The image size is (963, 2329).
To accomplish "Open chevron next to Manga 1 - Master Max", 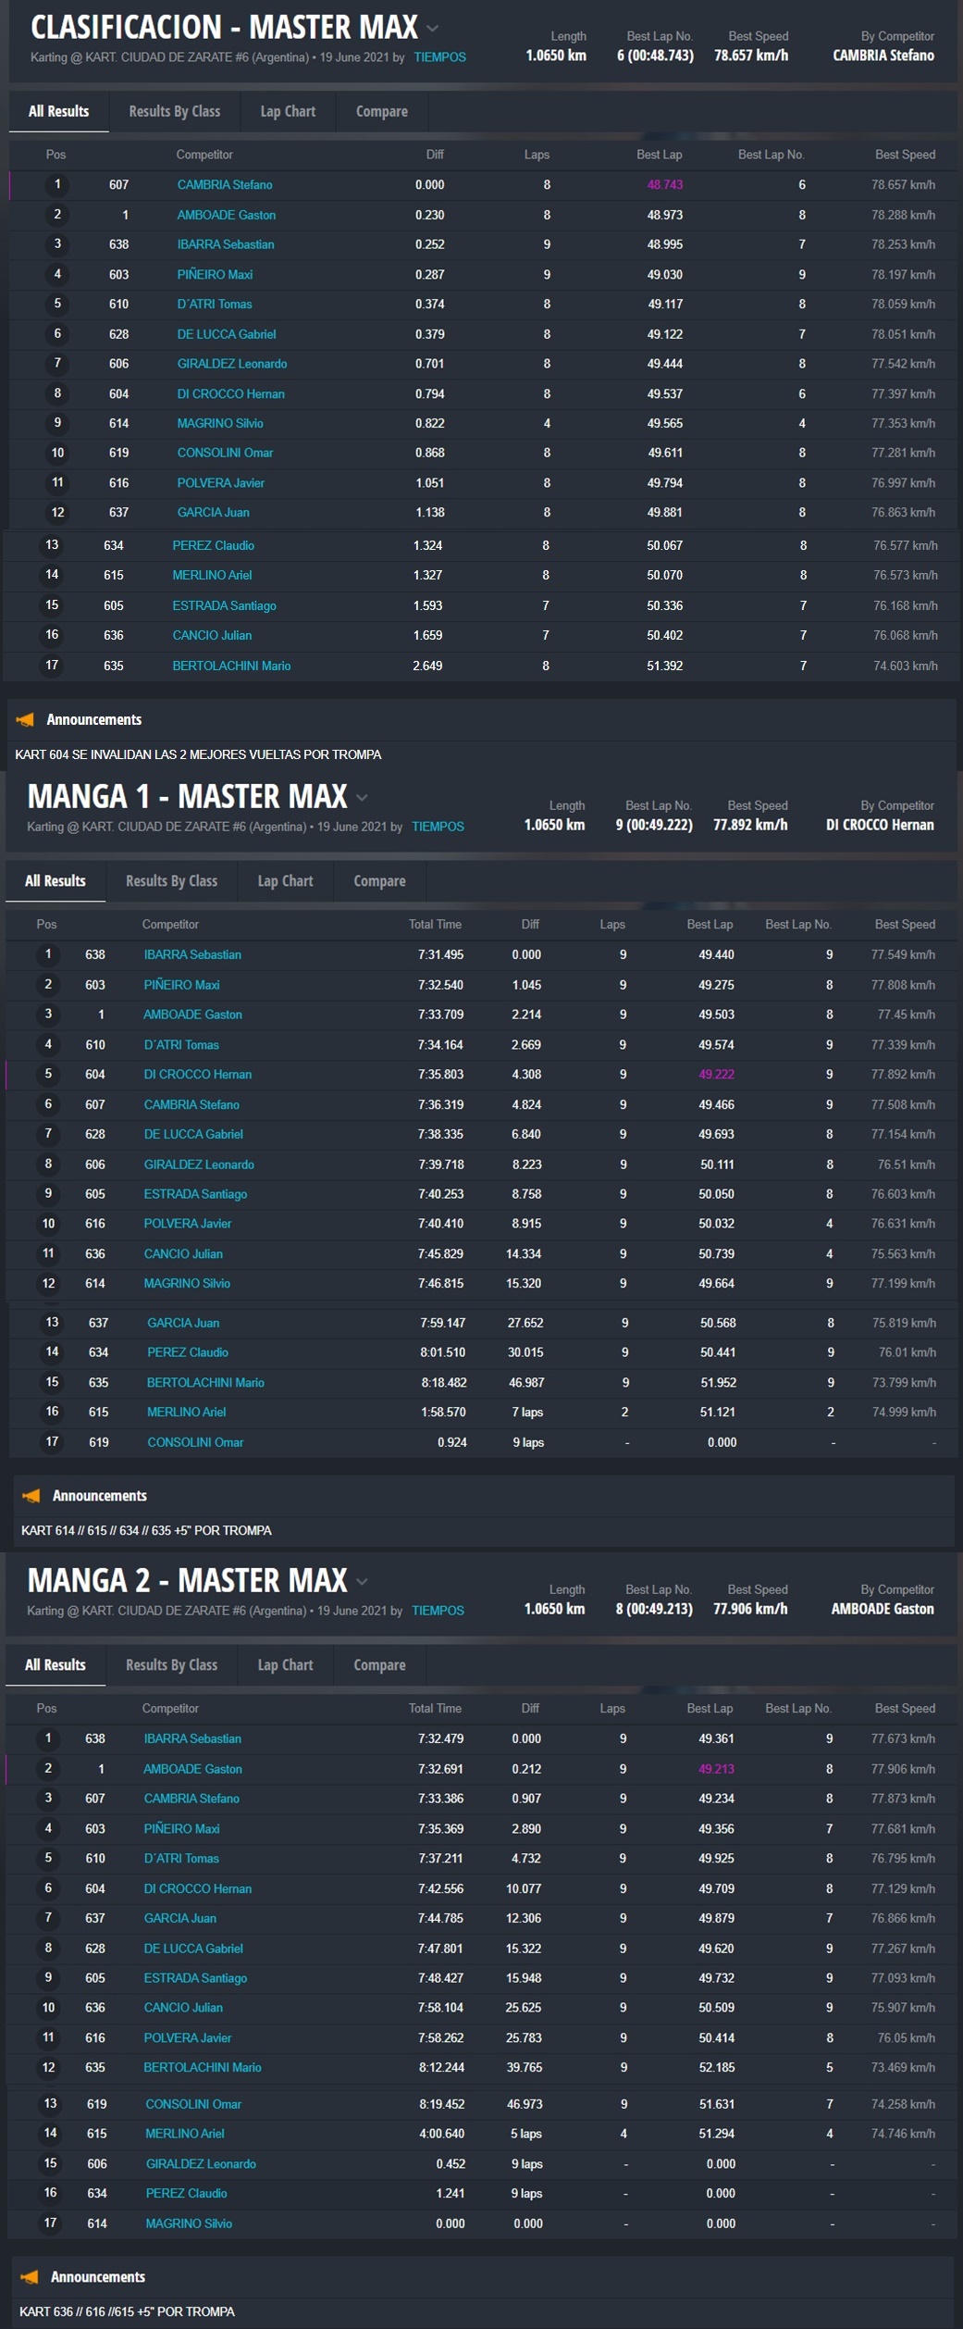I will pyautogui.click(x=363, y=798).
